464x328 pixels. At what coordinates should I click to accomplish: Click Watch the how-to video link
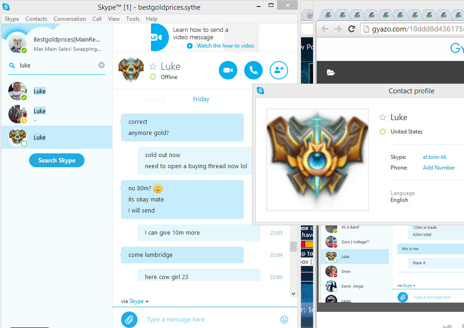(x=225, y=46)
